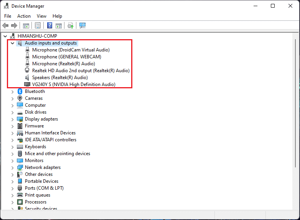Click the Mice and other pointing devices icon

click(x=20, y=154)
